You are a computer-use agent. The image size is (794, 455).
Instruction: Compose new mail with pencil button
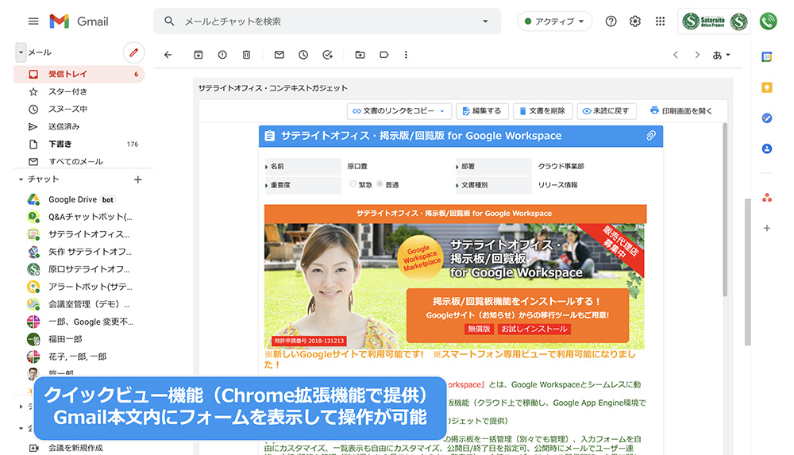[x=133, y=52]
